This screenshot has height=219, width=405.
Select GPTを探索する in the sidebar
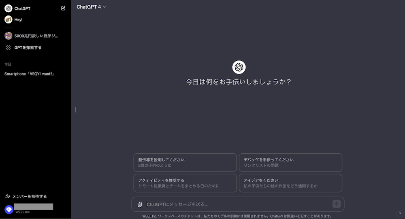(x=28, y=47)
